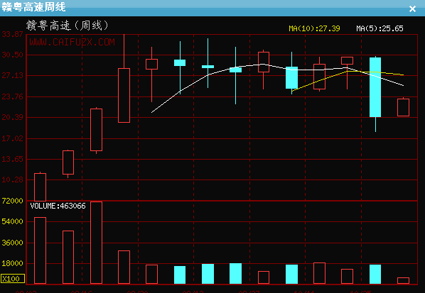Select the last red candlestick on right
The width and height of the screenshot is (425, 293).
(403, 107)
